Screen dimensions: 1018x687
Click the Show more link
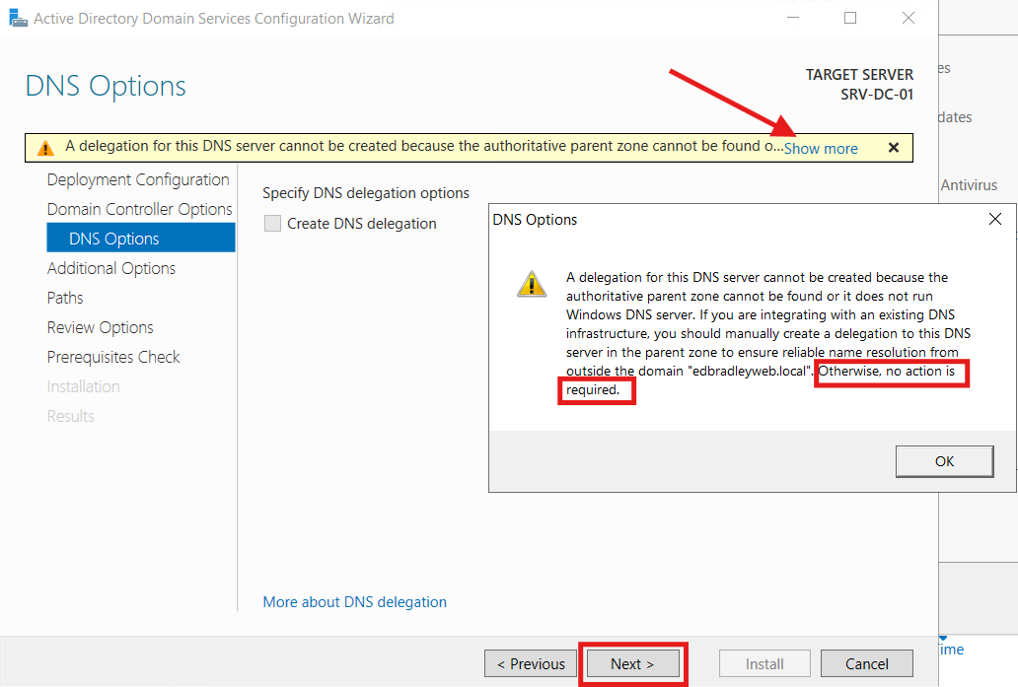click(x=820, y=147)
